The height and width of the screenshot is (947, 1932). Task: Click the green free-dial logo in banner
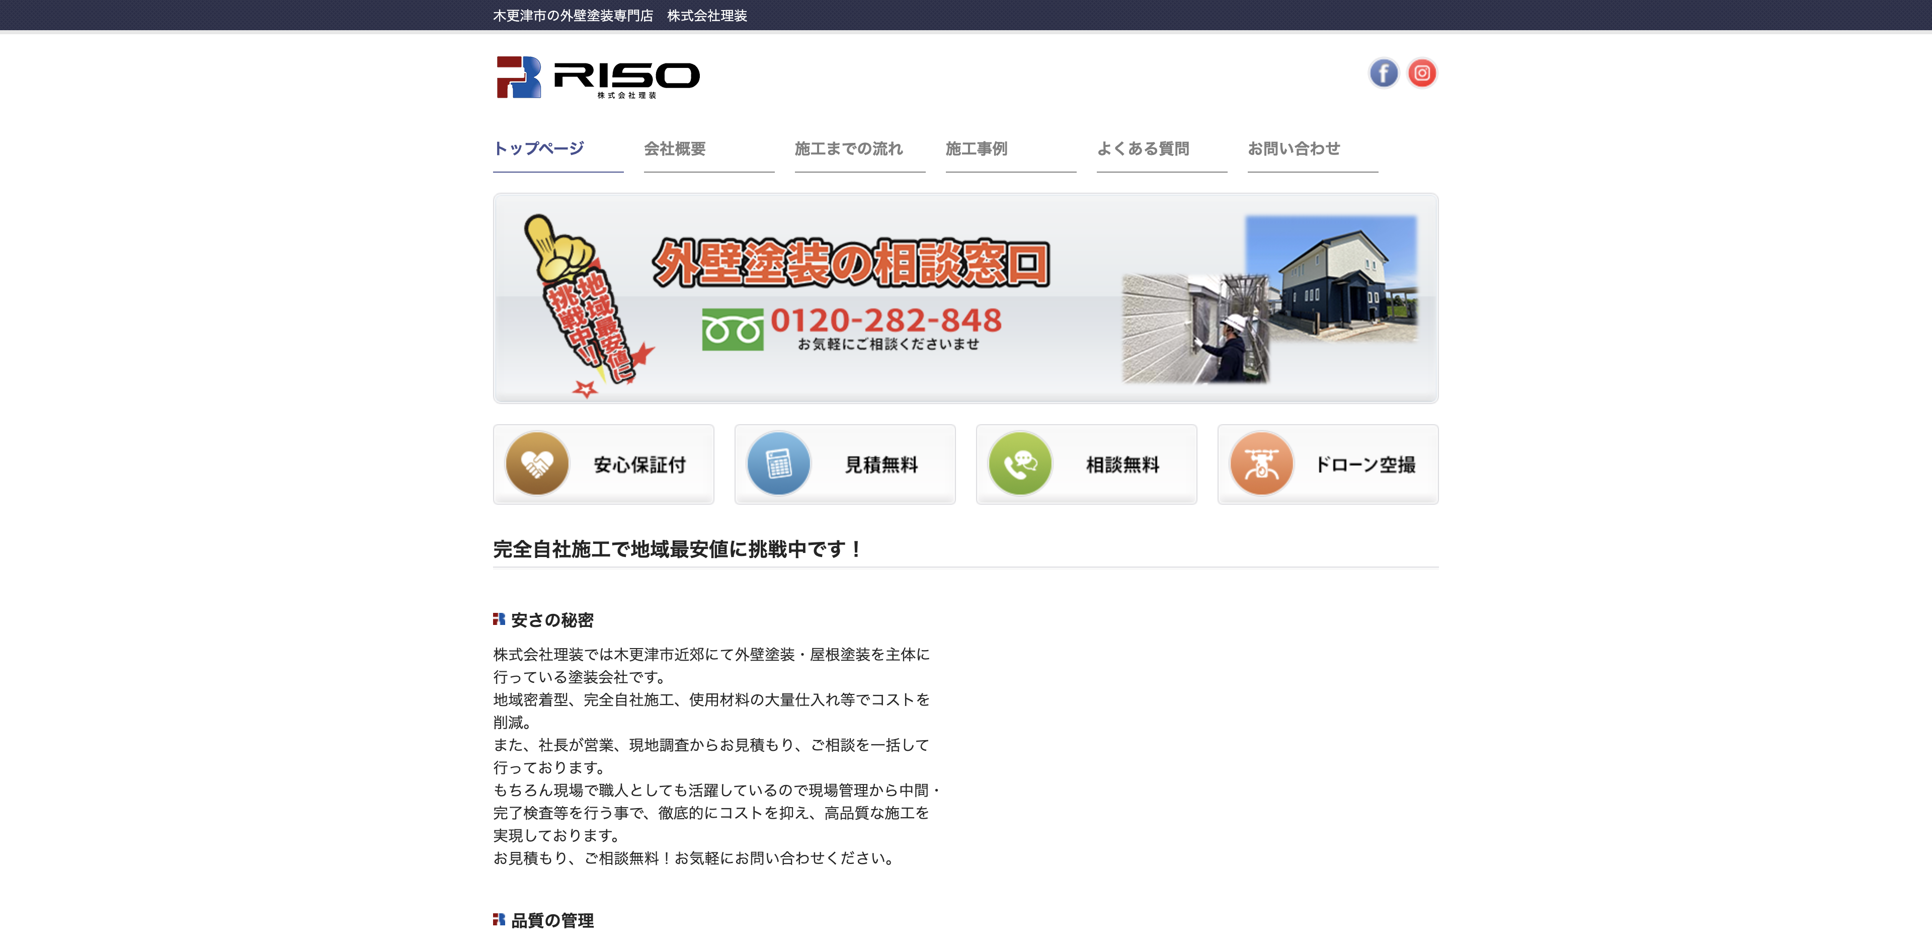tap(733, 329)
